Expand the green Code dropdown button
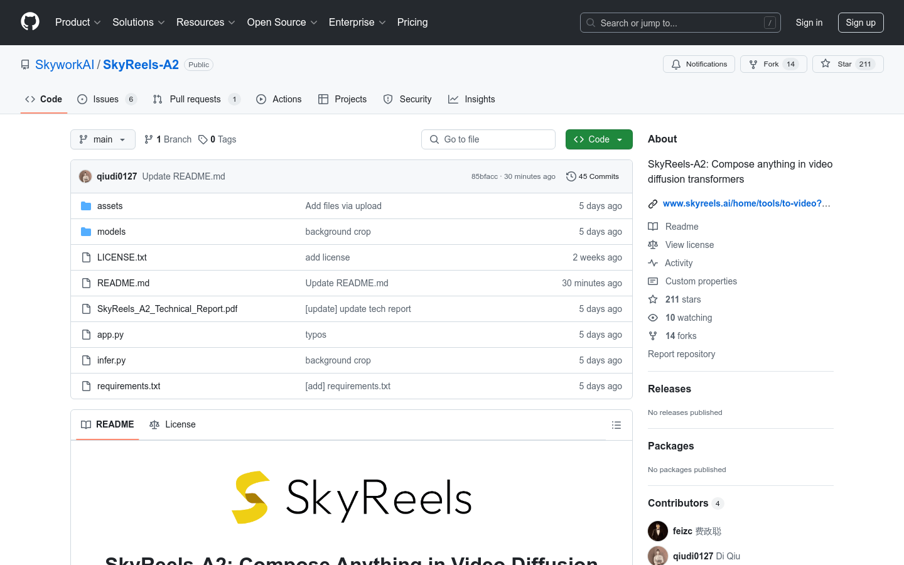 tap(599, 139)
